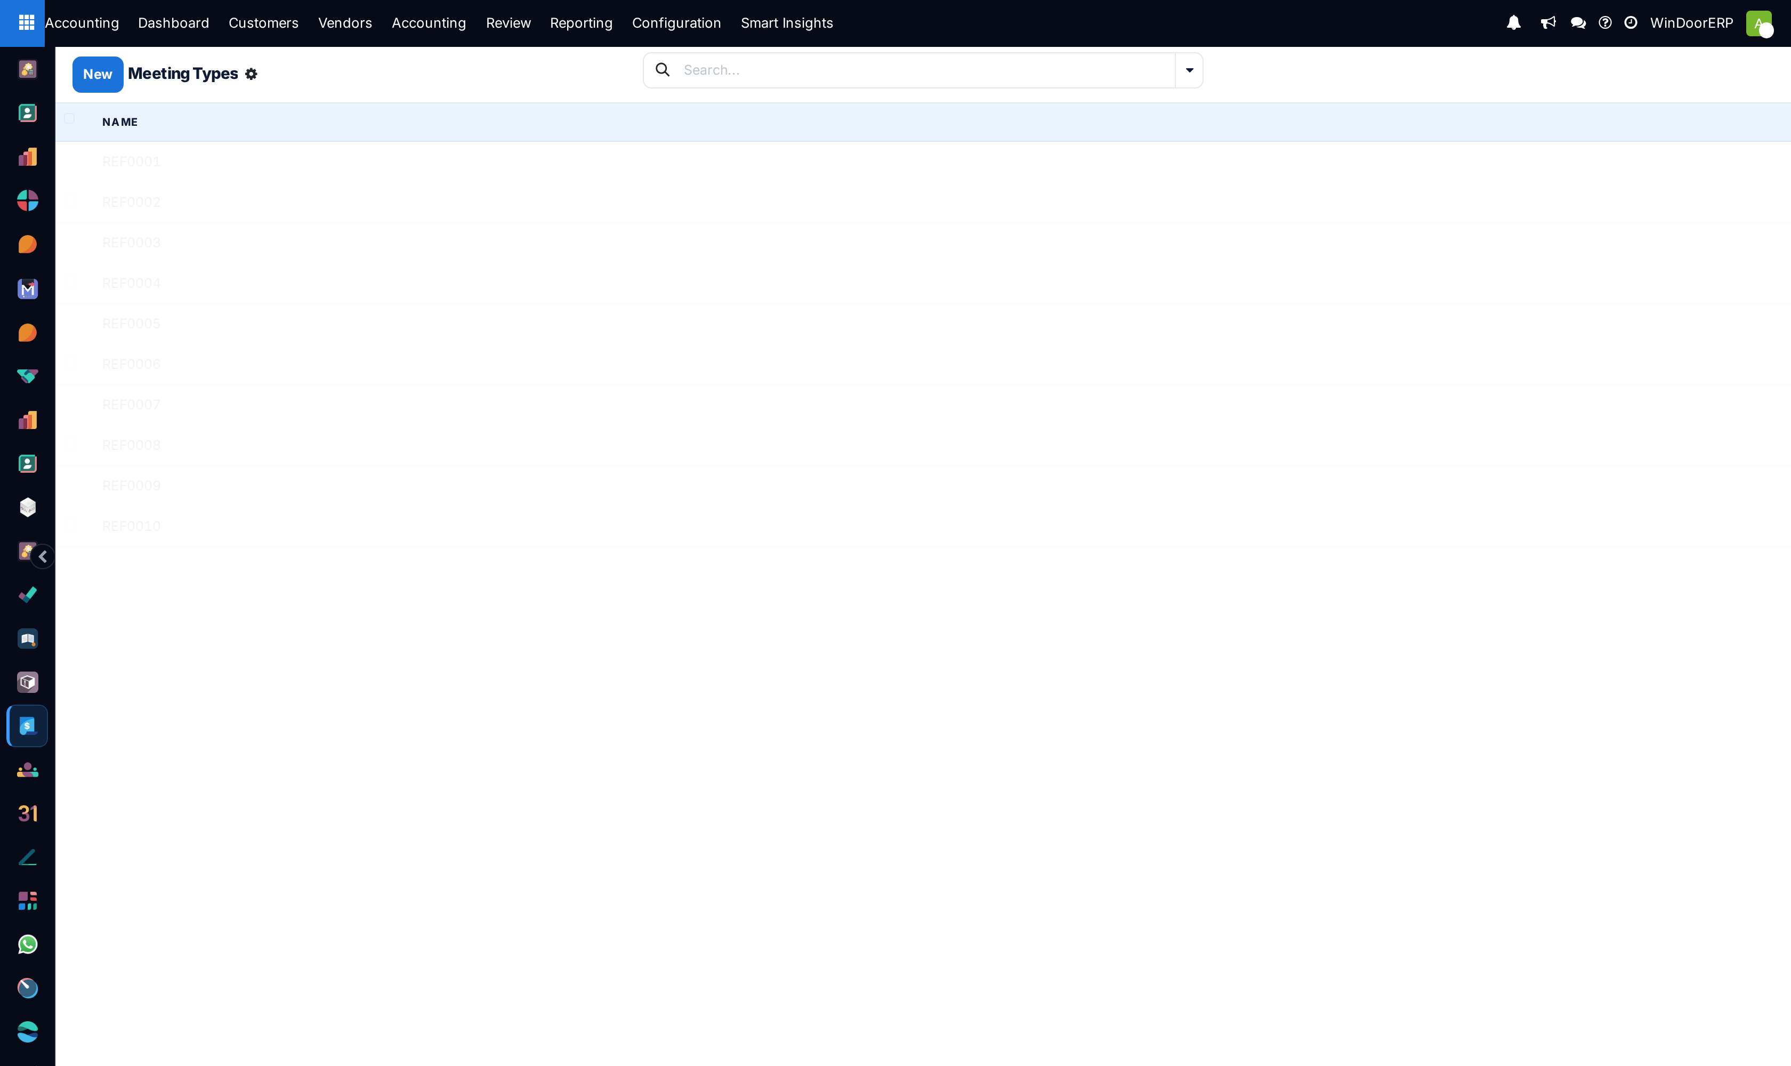
Task: Open the three-people Employees app
Action: [27, 770]
